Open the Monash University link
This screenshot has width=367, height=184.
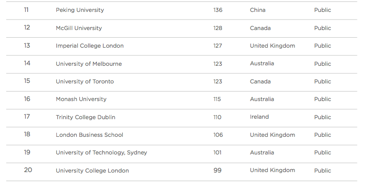[81, 99]
